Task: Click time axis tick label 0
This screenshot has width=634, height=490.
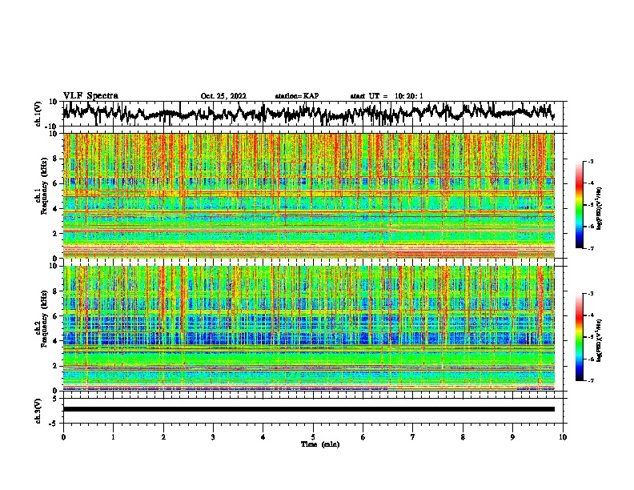Action: tap(63, 437)
